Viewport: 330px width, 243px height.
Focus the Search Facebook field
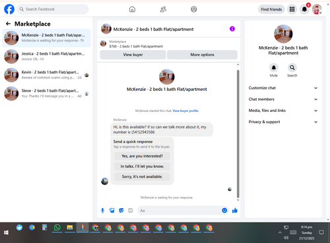coord(53,9)
